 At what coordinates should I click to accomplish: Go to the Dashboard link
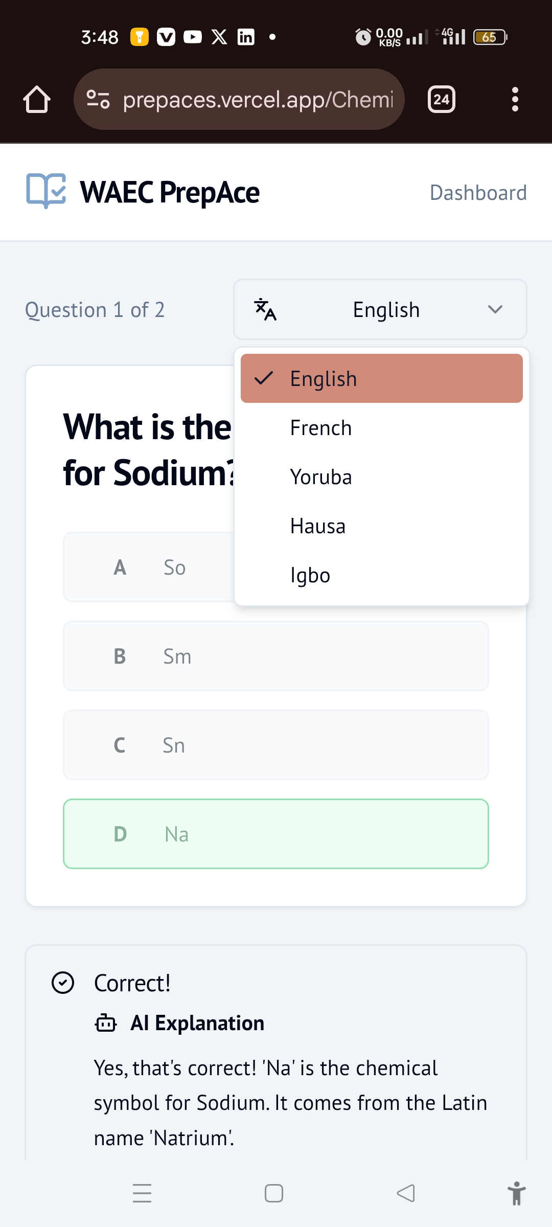[478, 193]
